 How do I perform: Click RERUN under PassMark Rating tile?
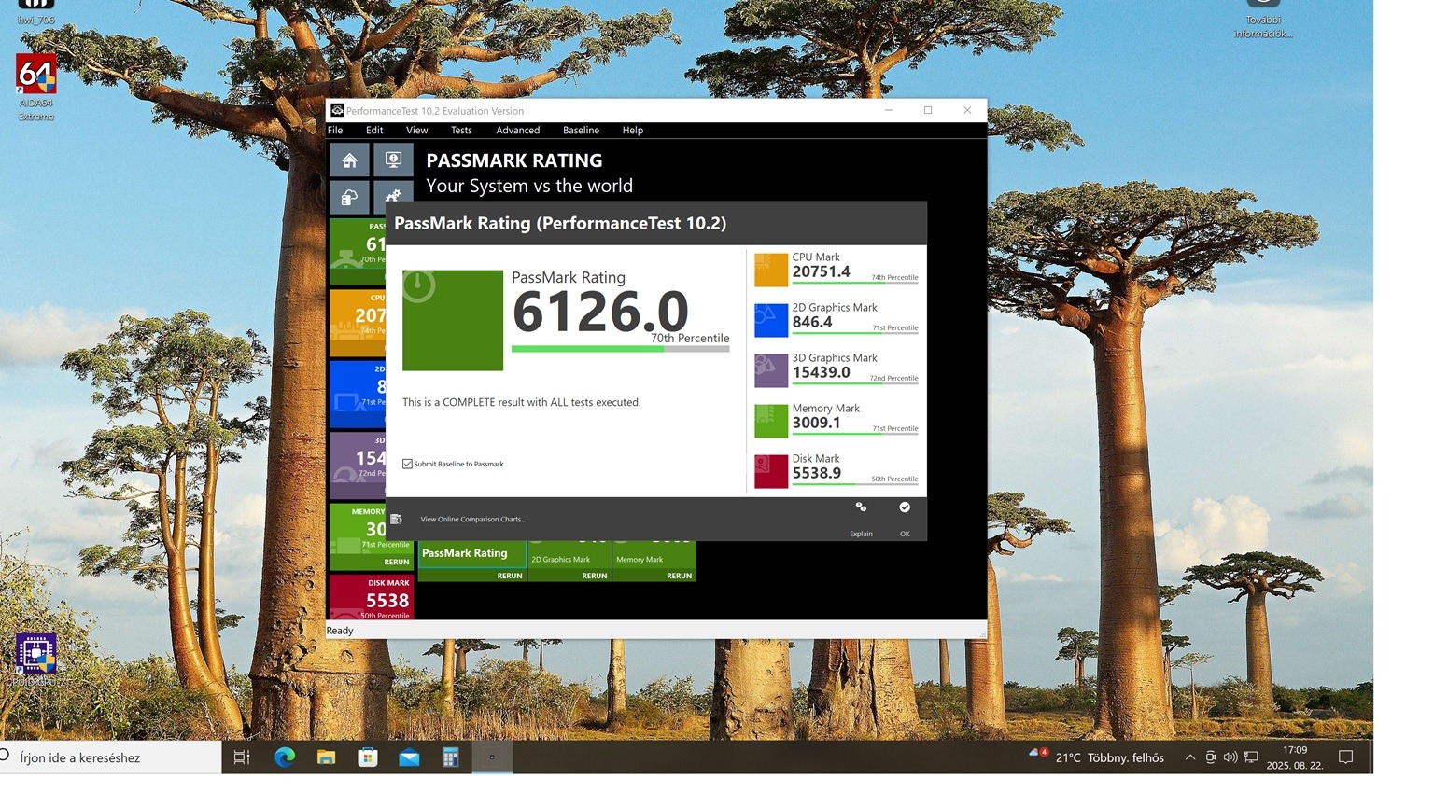coord(510,576)
